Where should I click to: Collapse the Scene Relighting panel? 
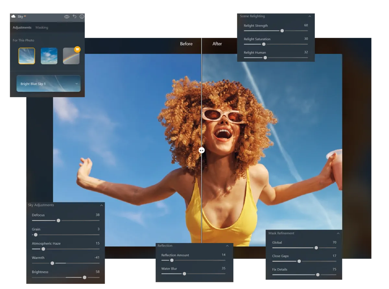pyautogui.click(x=310, y=16)
